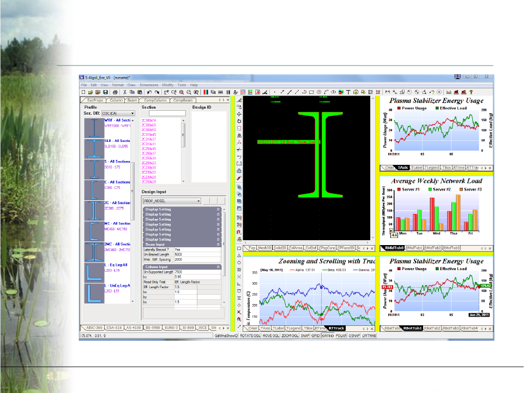Select the RMidTab1 tab

414,248
